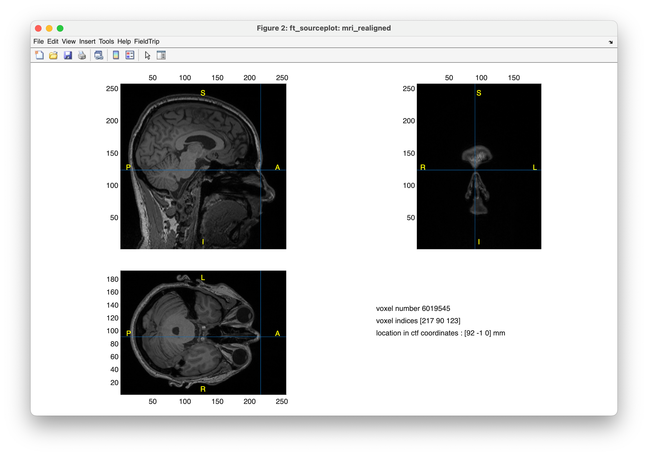This screenshot has width=648, height=456.
Task: Click the dock figure arrow at menu bar right
Action: coord(611,42)
